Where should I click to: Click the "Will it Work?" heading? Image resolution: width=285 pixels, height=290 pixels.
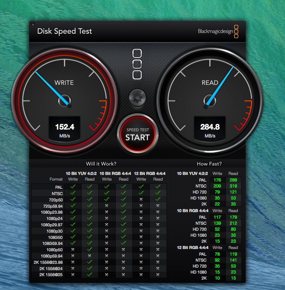(x=101, y=164)
